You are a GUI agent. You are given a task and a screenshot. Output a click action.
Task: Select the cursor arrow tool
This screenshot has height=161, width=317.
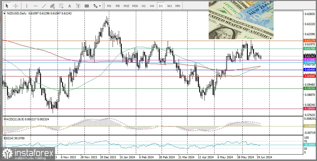coord(7,6)
